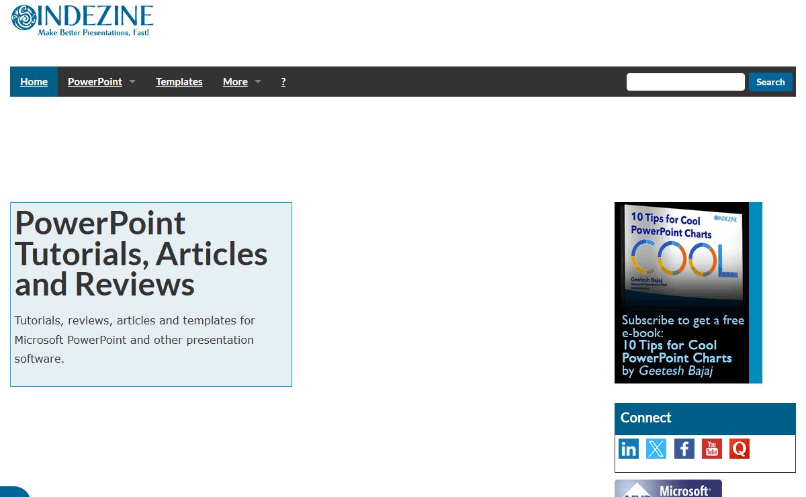Open the Facebook icon under Connect
Screen dimensions: 806x497
point(684,449)
